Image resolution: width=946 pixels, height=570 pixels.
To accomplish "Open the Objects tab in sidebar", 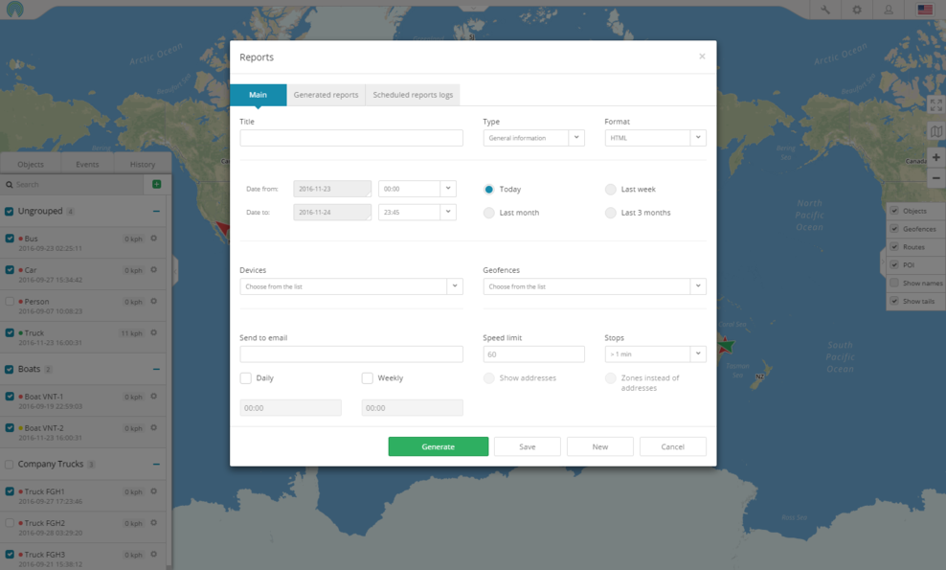I will [31, 164].
